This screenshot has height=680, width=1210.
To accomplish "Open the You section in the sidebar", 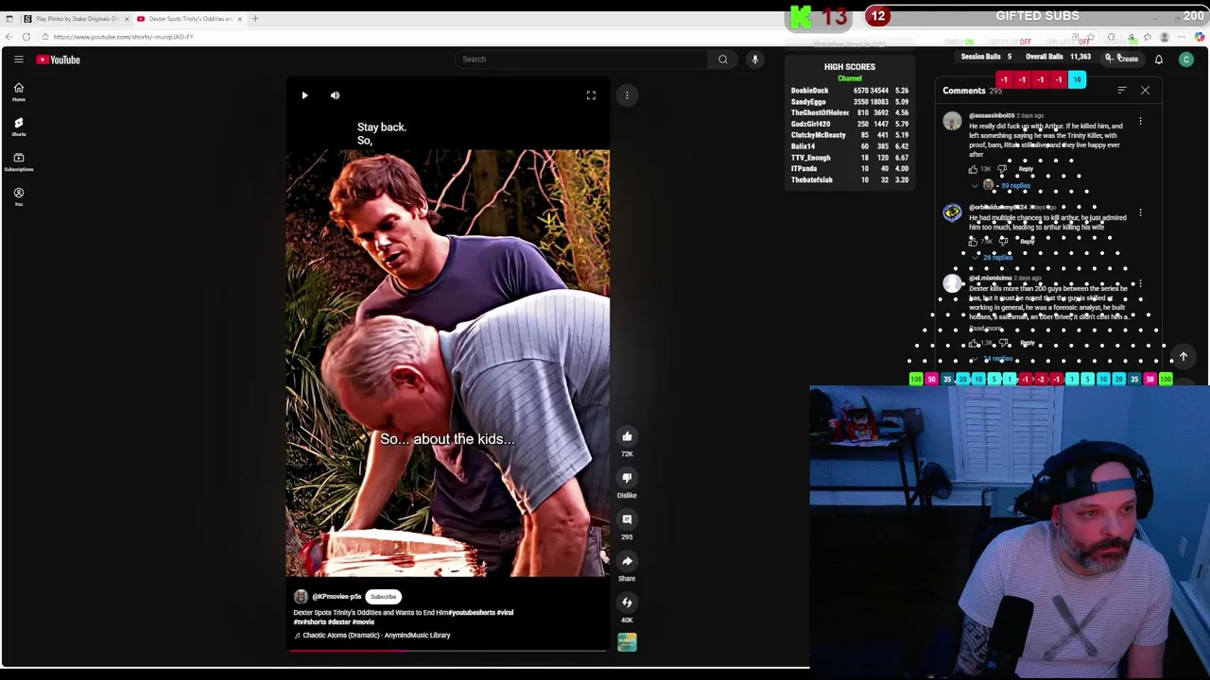I will tap(18, 196).
